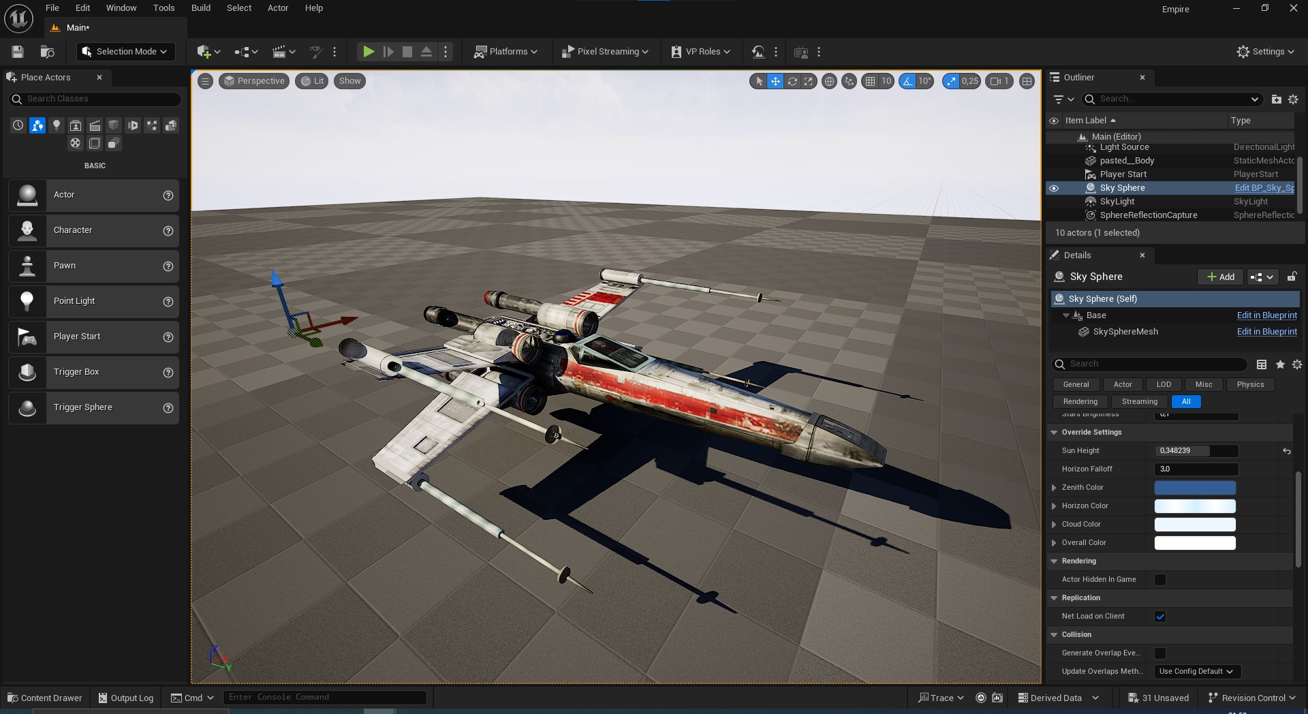This screenshot has height=714, width=1308.
Task: Toggle scale snapping icon
Action: click(951, 81)
